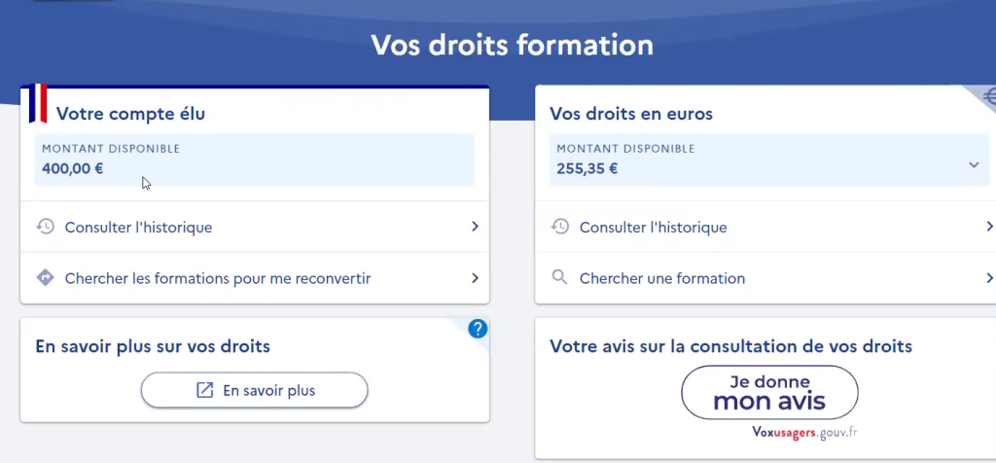Click the direction sign icon for reconversion formations
996x463 pixels.
(x=45, y=278)
